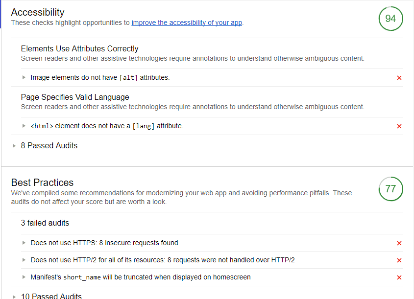This screenshot has width=414, height=299.
Task: Expand the 8 Passed Audits section
Action: tap(14, 145)
